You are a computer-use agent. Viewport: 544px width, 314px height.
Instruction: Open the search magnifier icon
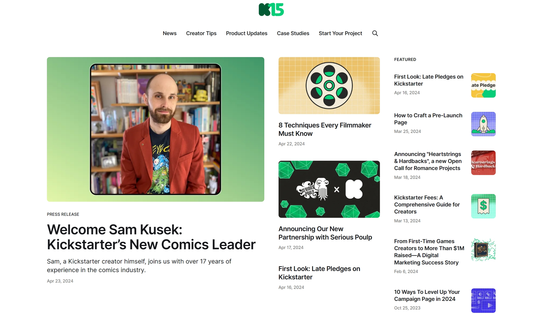[x=375, y=33]
